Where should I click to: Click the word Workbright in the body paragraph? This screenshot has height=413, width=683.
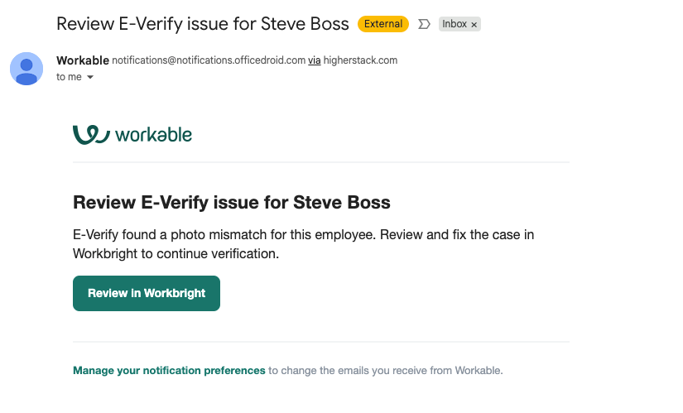[x=108, y=253]
